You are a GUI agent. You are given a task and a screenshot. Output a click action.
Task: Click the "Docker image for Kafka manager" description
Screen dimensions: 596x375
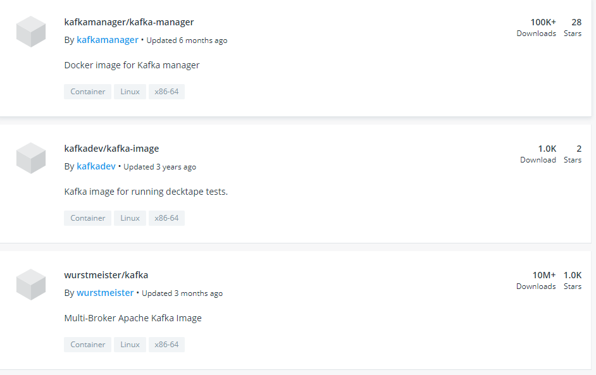point(132,65)
